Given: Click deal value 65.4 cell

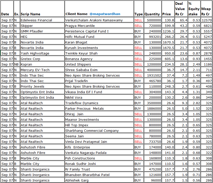Looking at the screenshot, I should click(x=181, y=20).
